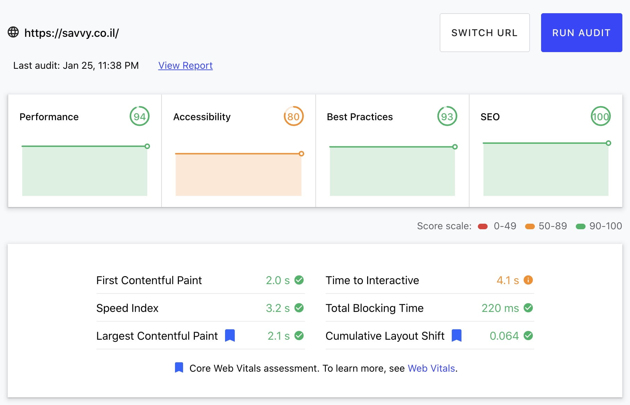This screenshot has width=630, height=405.
Task: Click the 0.064 value
Action: pos(504,336)
